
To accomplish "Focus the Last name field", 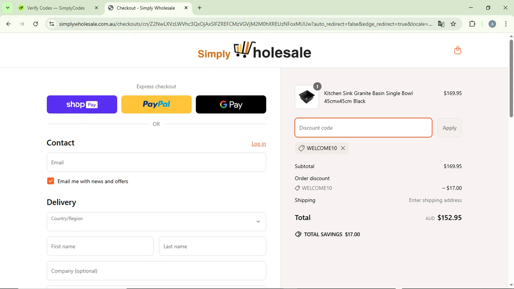I will [x=212, y=246].
